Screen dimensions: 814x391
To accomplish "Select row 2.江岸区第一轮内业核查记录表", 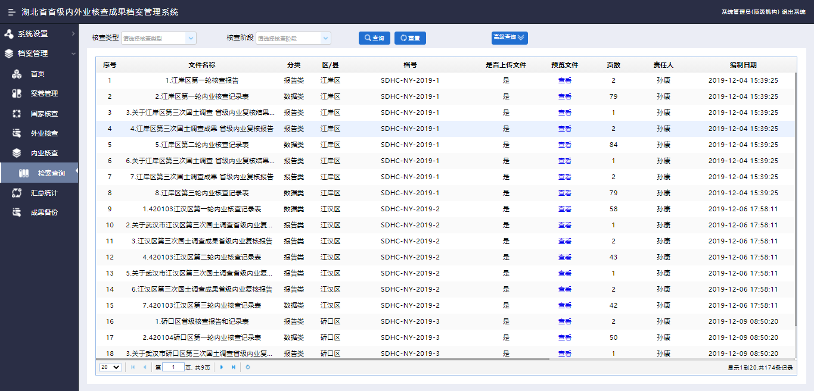I will click(x=445, y=96).
